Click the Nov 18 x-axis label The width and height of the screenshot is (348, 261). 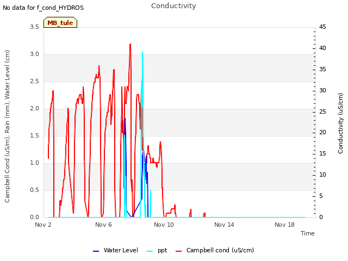(x=284, y=225)
